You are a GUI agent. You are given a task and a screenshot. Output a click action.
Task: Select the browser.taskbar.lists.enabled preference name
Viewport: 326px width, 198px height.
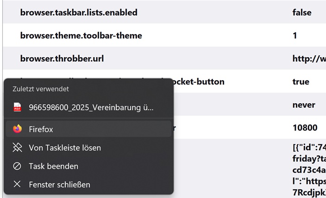click(x=79, y=12)
